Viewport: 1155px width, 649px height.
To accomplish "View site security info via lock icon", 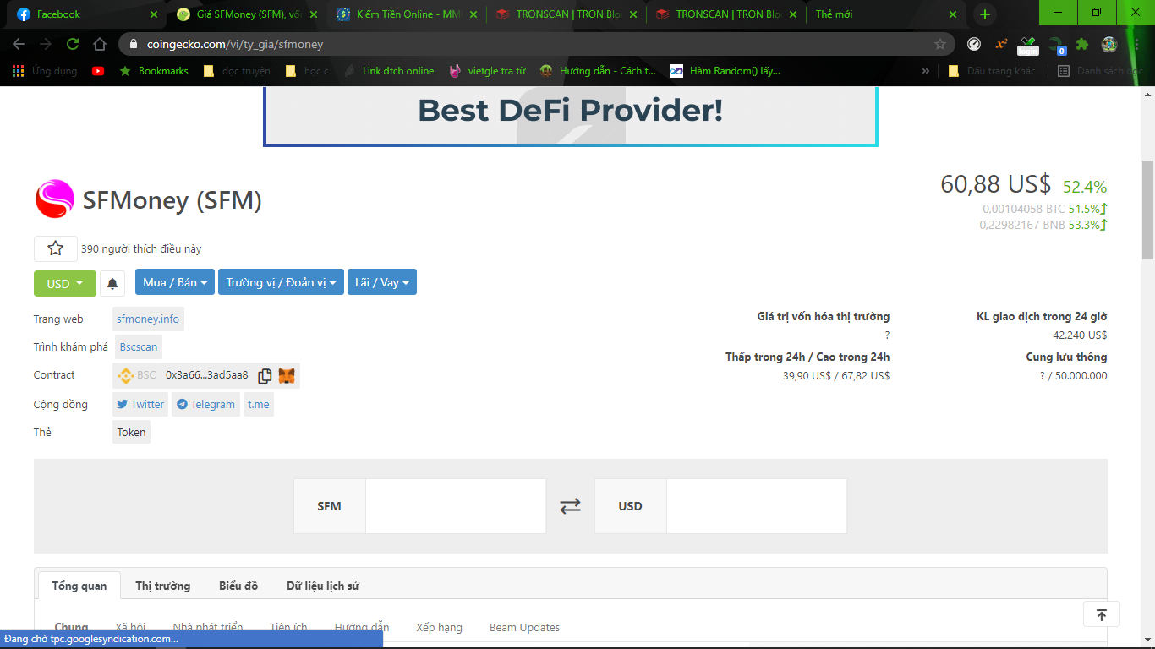I will 134,44.
